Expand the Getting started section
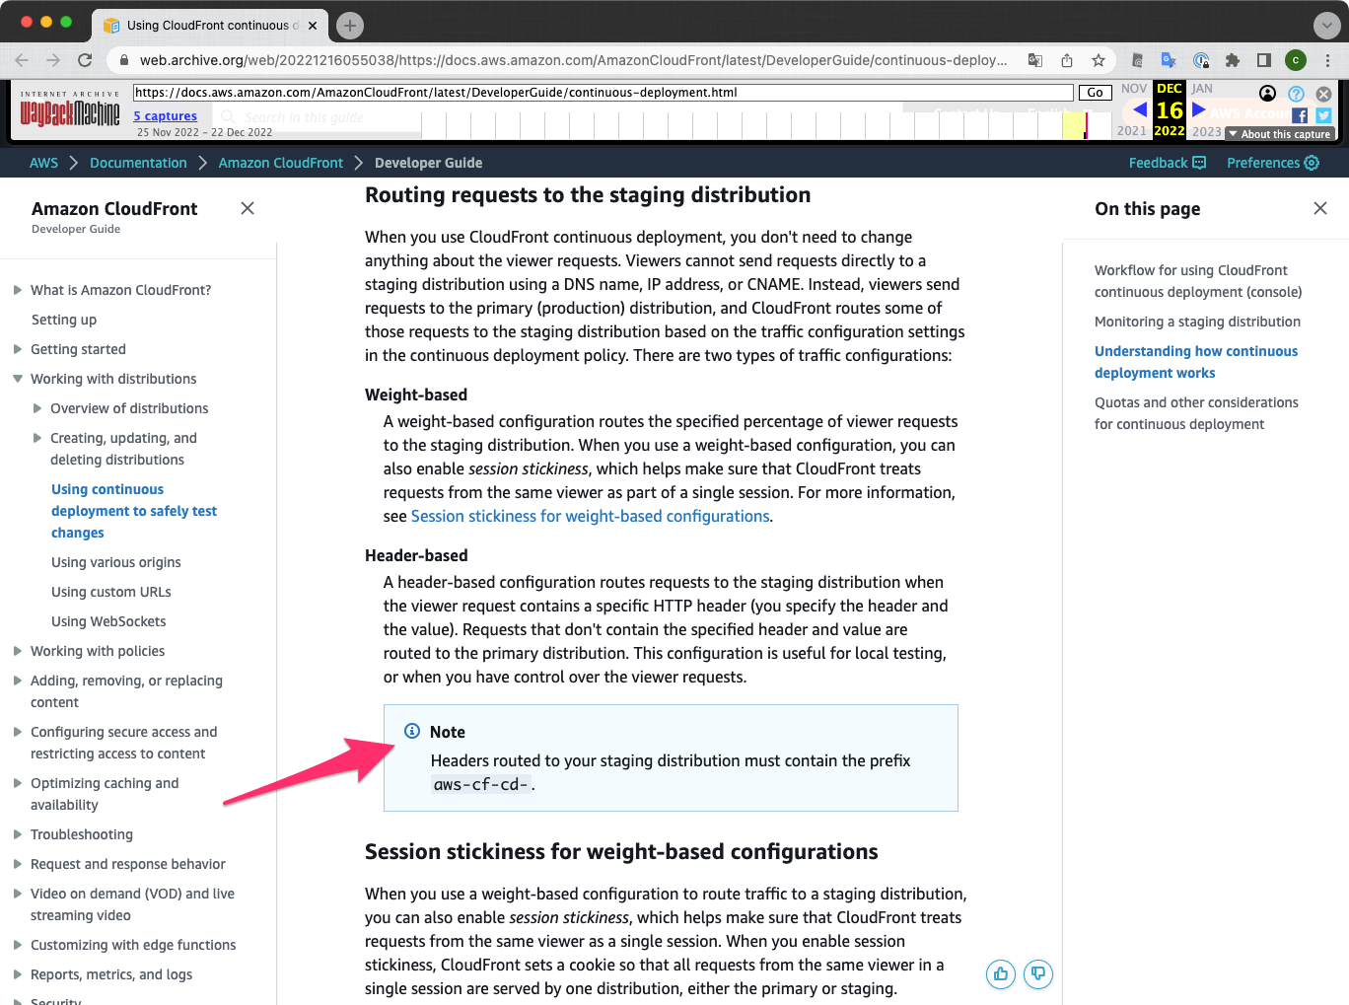The width and height of the screenshot is (1349, 1005). click(18, 349)
